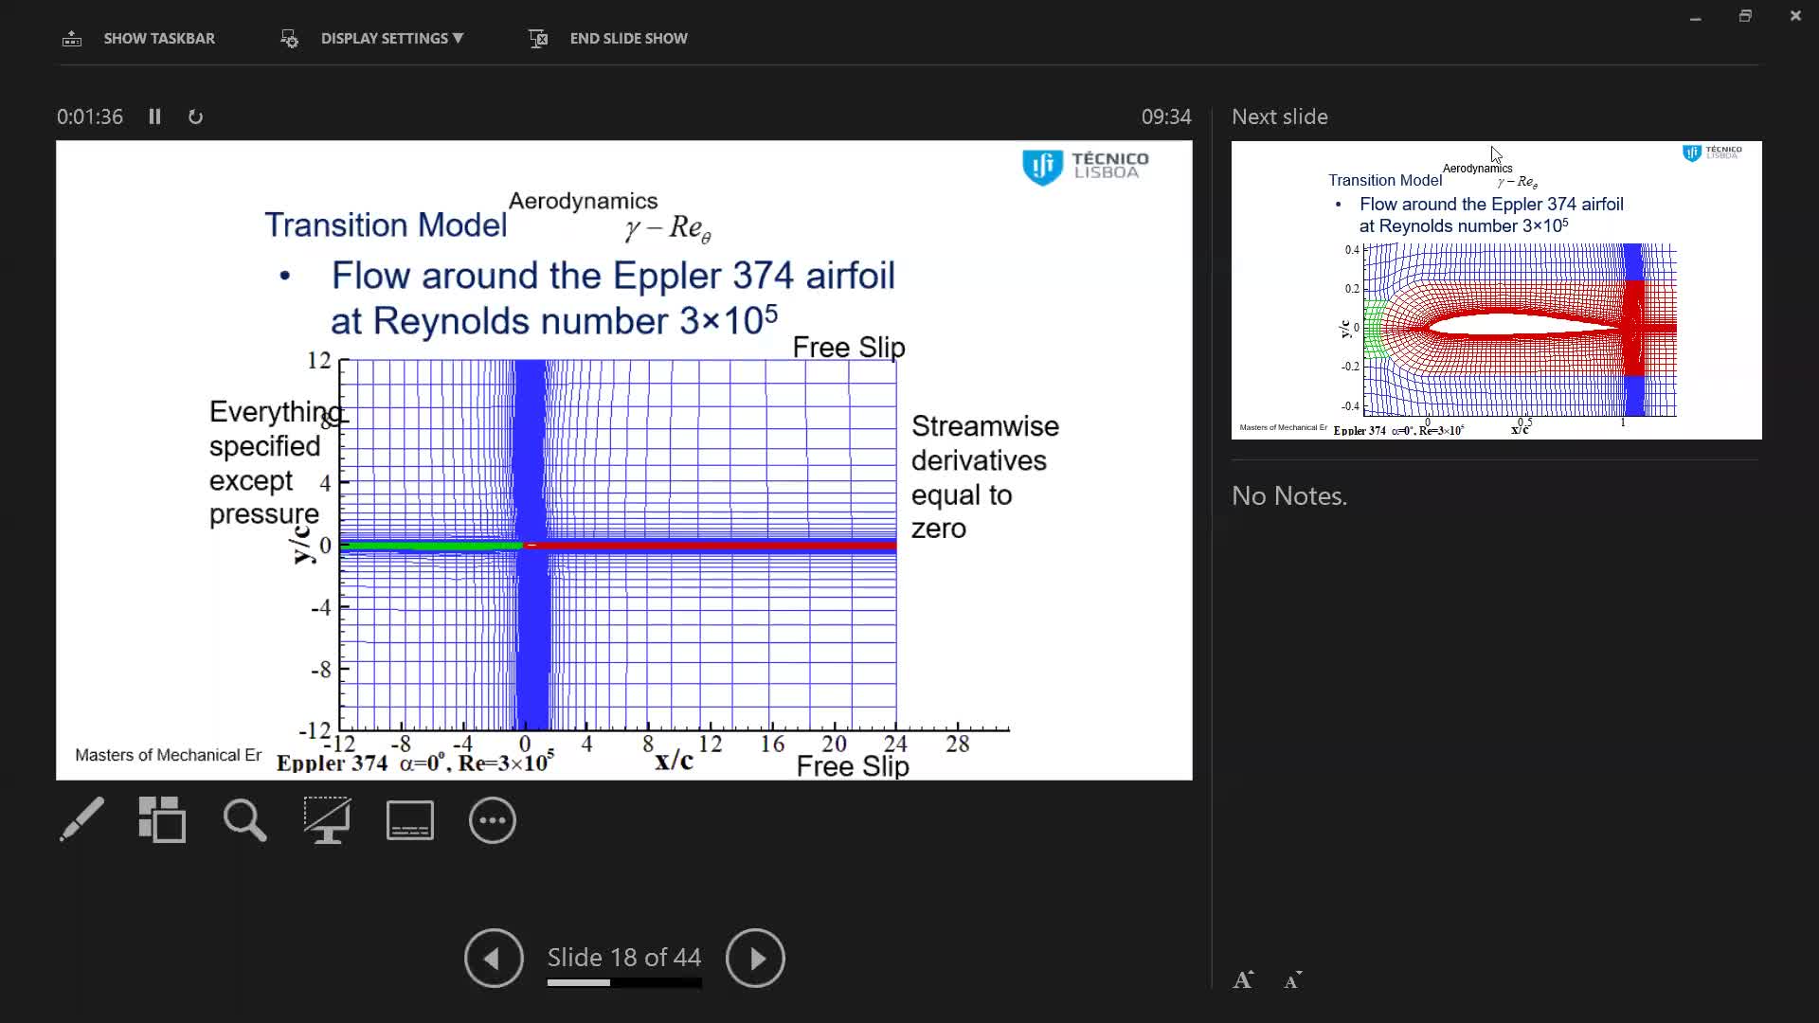Click the current slide display area
This screenshot has width=1819, height=1023.
tap(623, 460)
